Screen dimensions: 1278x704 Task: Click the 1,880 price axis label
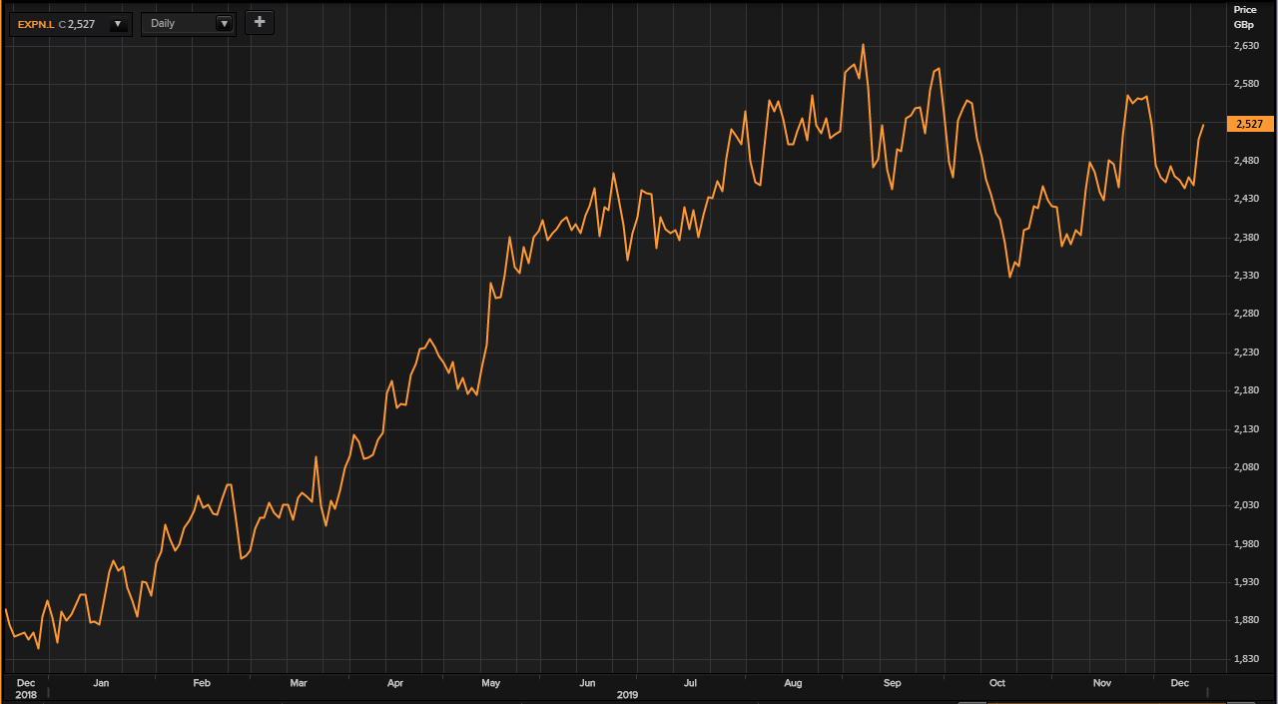pyautogui.click(x=1247, y=620)
